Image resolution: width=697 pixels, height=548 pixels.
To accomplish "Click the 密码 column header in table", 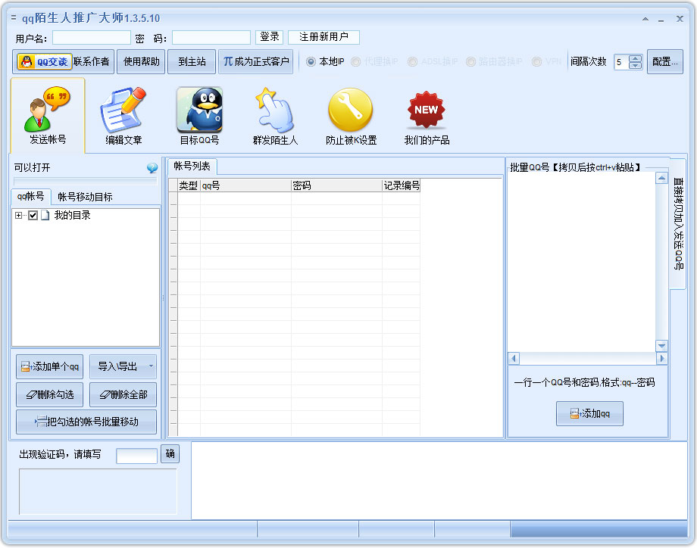I will [x=336, y=185].
